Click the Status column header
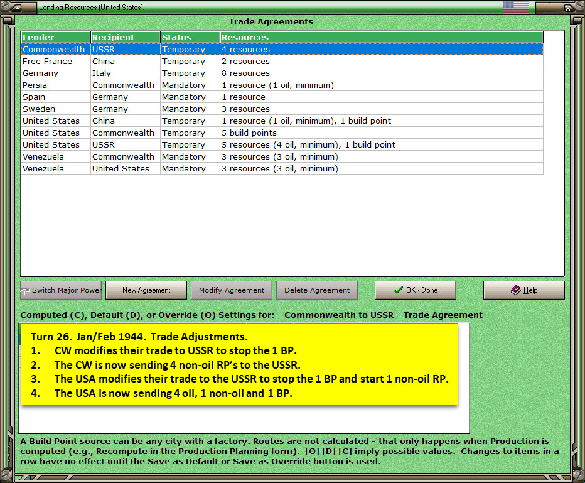This screenshot has width=585, height=483. [190, 37]
